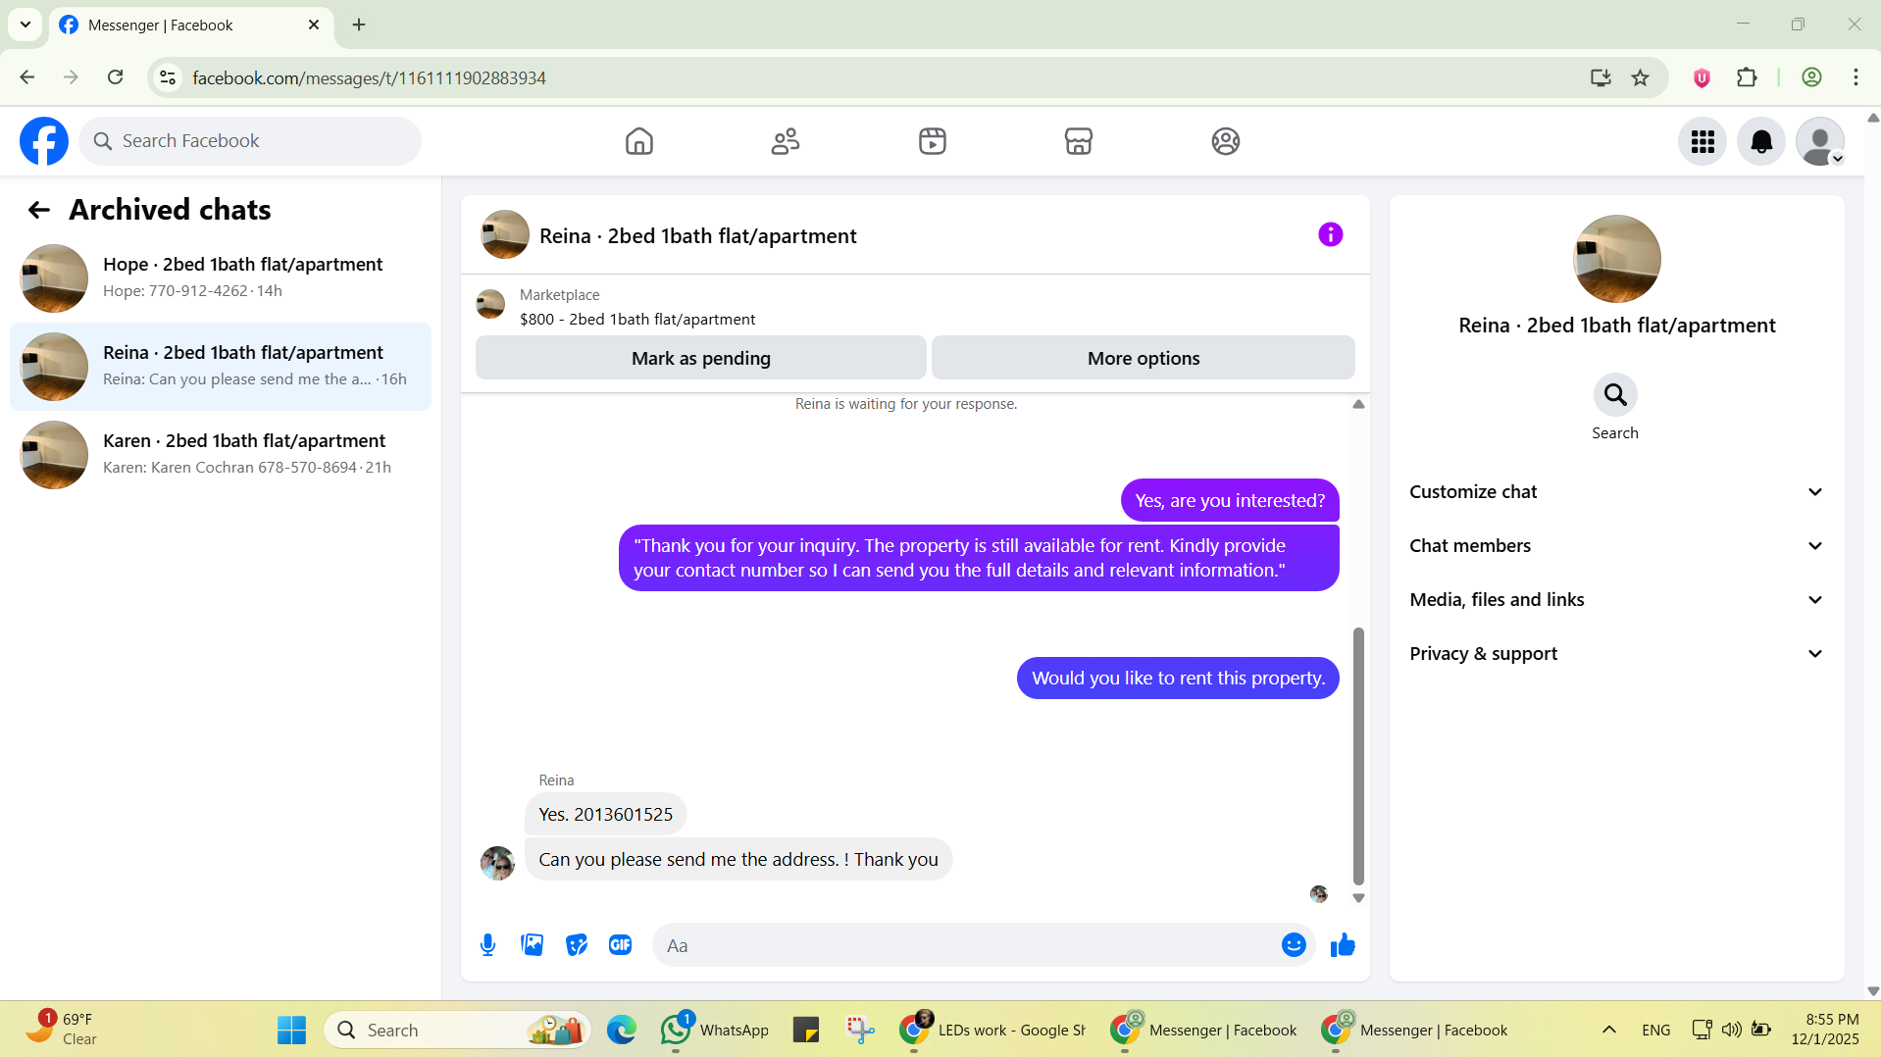This screenshot has width=1881, height=1057.
Task: Open the account profile avatar menu
Action: pos(1820,141)
